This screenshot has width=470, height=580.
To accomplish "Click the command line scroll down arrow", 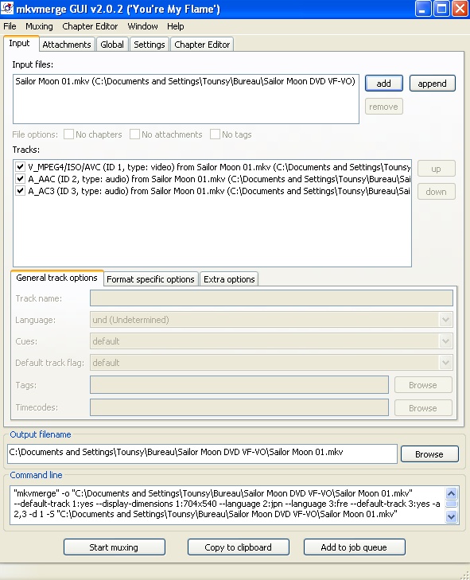I will [x=451, y=516].
